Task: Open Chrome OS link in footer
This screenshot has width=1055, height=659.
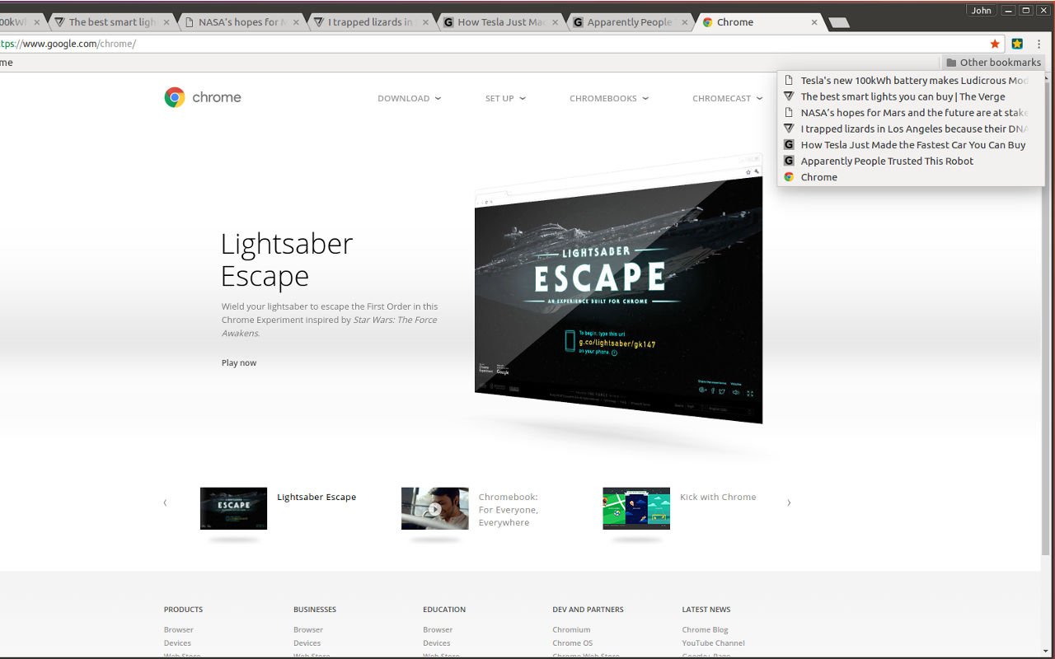Action: pyautogui.click(x=573, y=643)
